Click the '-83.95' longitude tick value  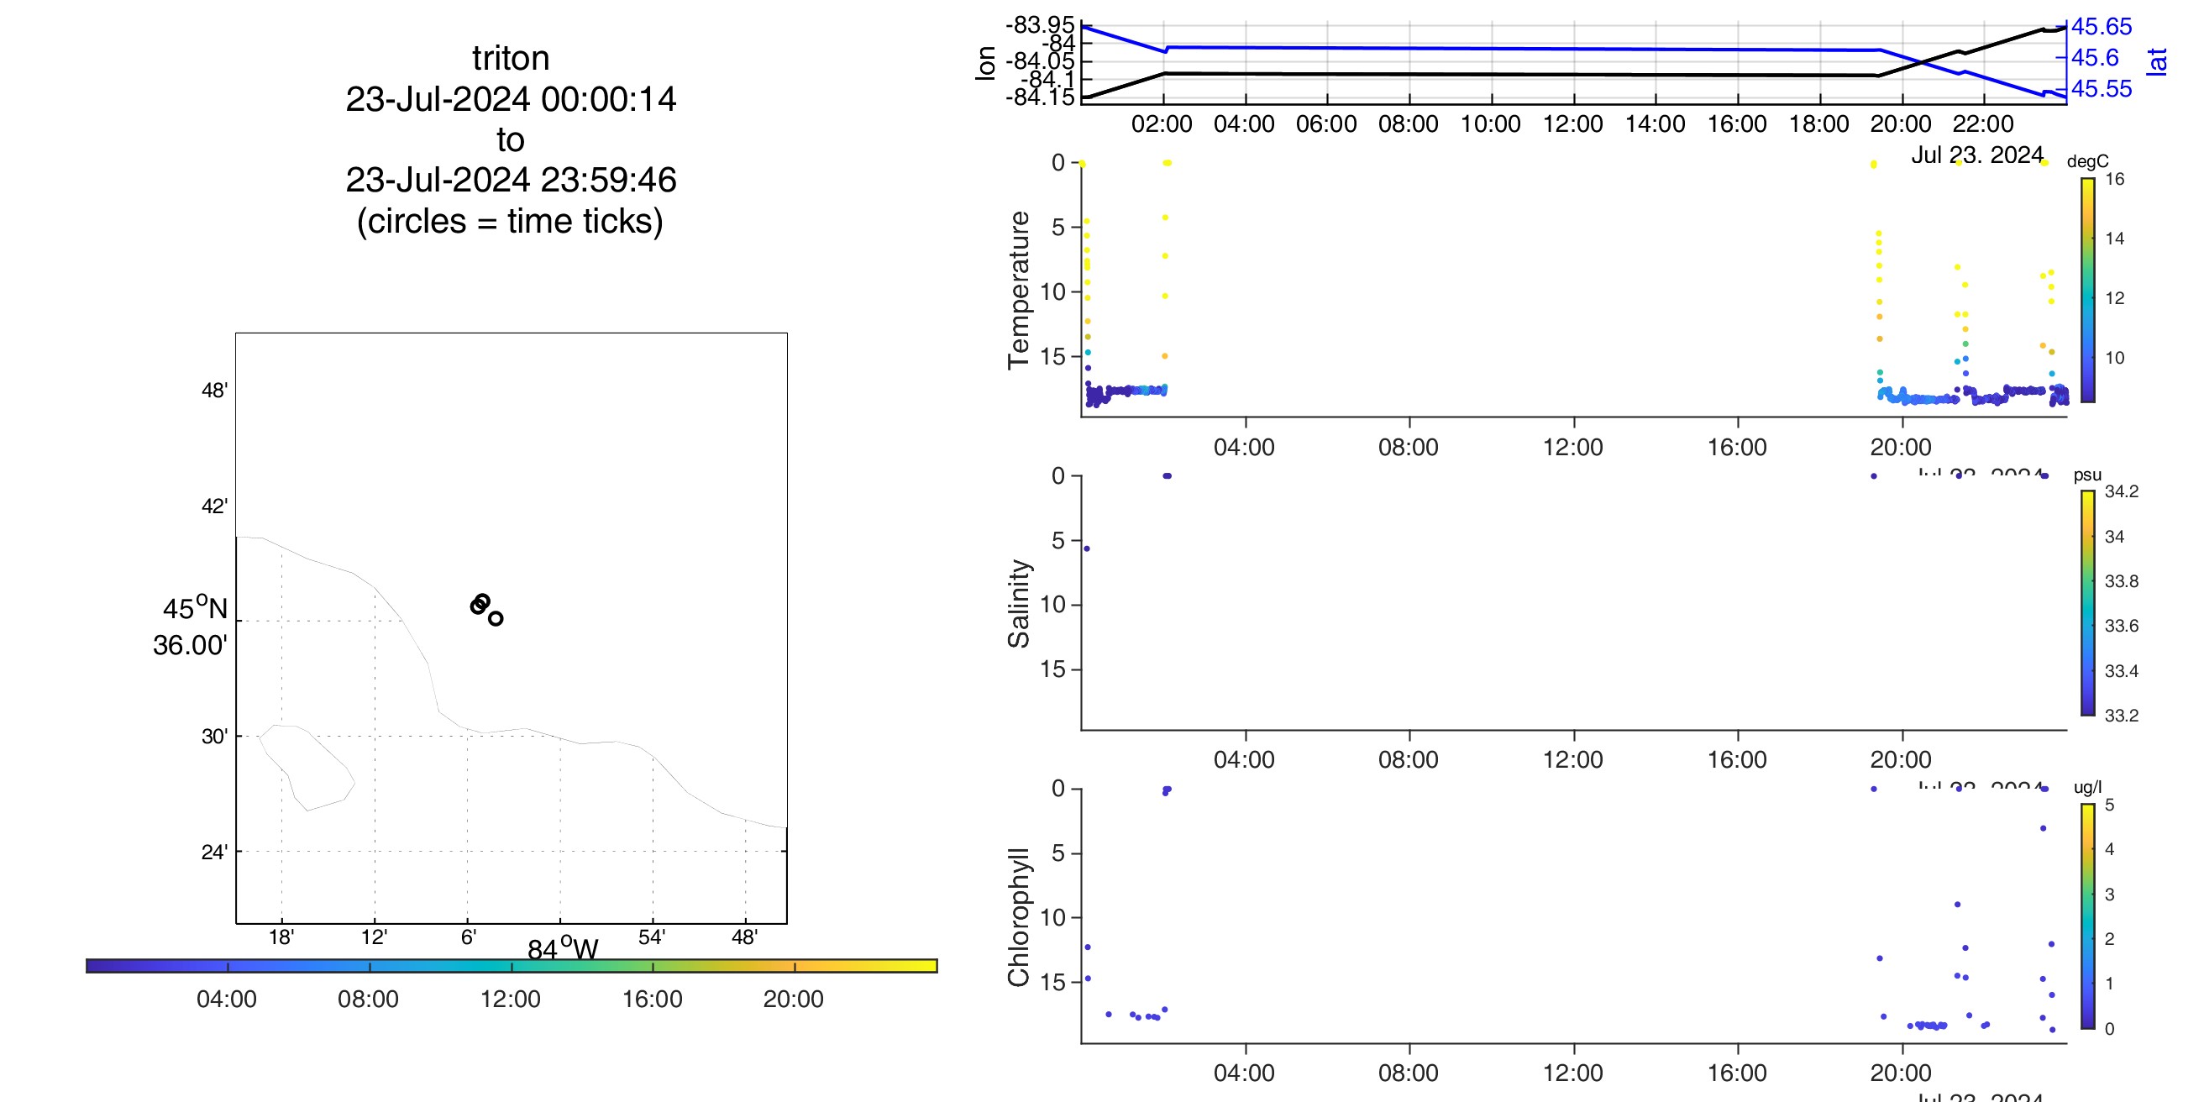(1040, 25)
